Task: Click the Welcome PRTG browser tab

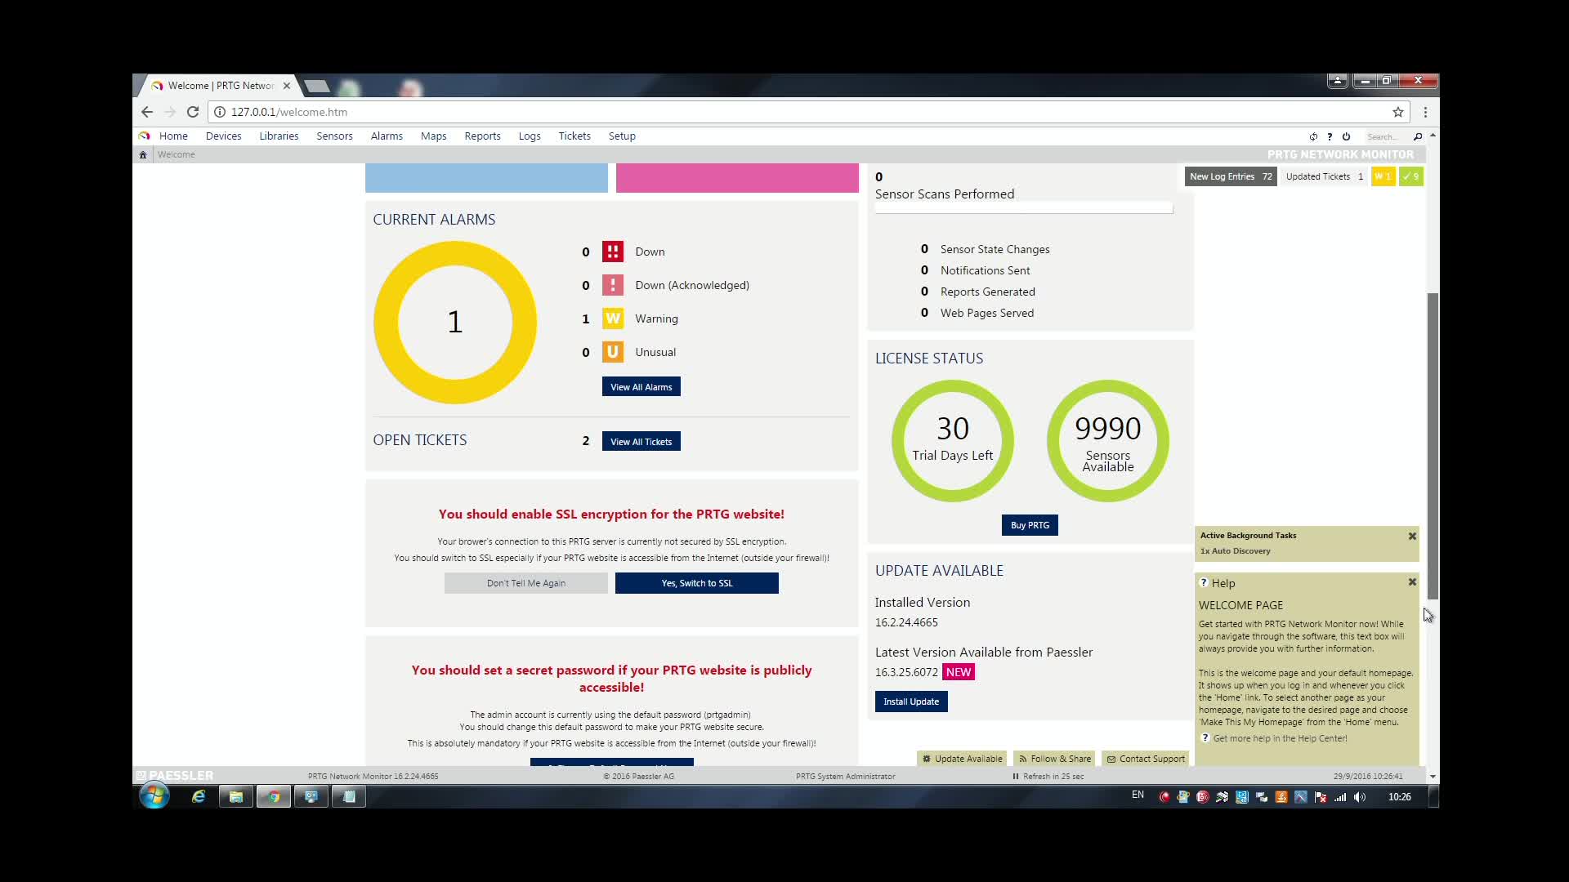Action: point(221,86)
